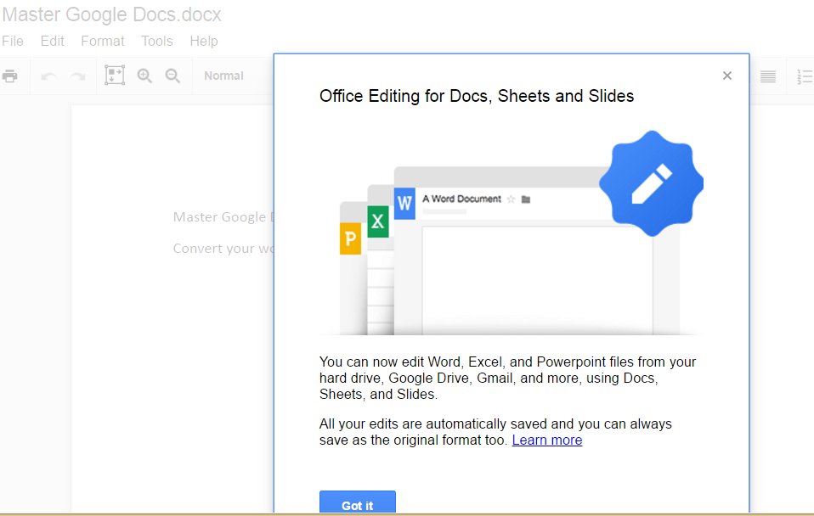Image resolution: width=814 pixels, height=516 pixels.
Task: Click the Redo arrow icon
Action: point(78,76)
